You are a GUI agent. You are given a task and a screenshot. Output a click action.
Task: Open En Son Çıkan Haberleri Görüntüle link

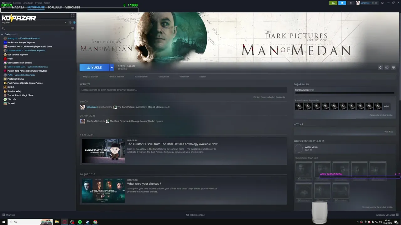pyautogui.click(x=269, y=97)
